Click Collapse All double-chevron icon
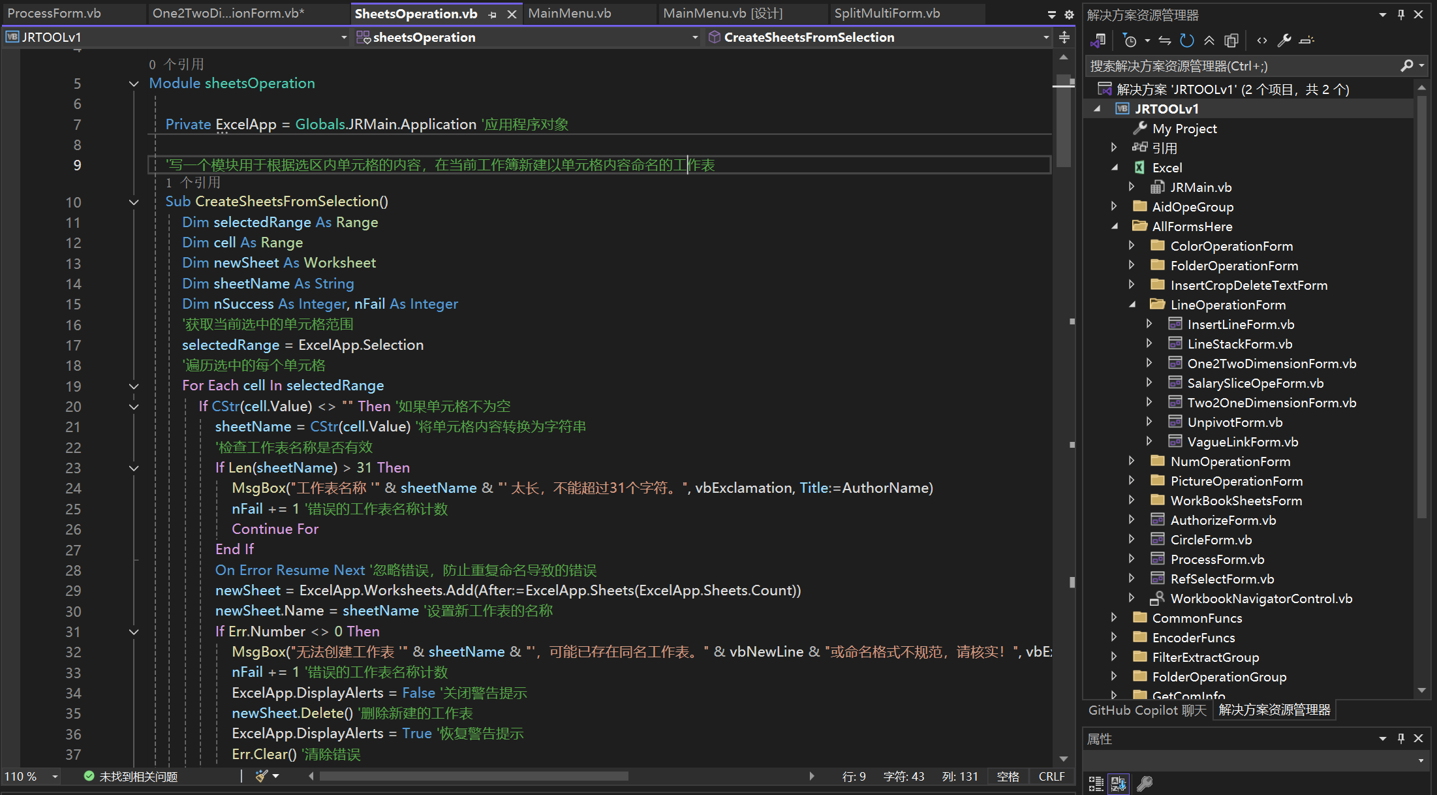The height and width of the screenshot is (795, 1437). 1209,40
